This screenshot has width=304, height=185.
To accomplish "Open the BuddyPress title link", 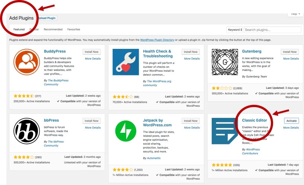I will pos(55,51).
